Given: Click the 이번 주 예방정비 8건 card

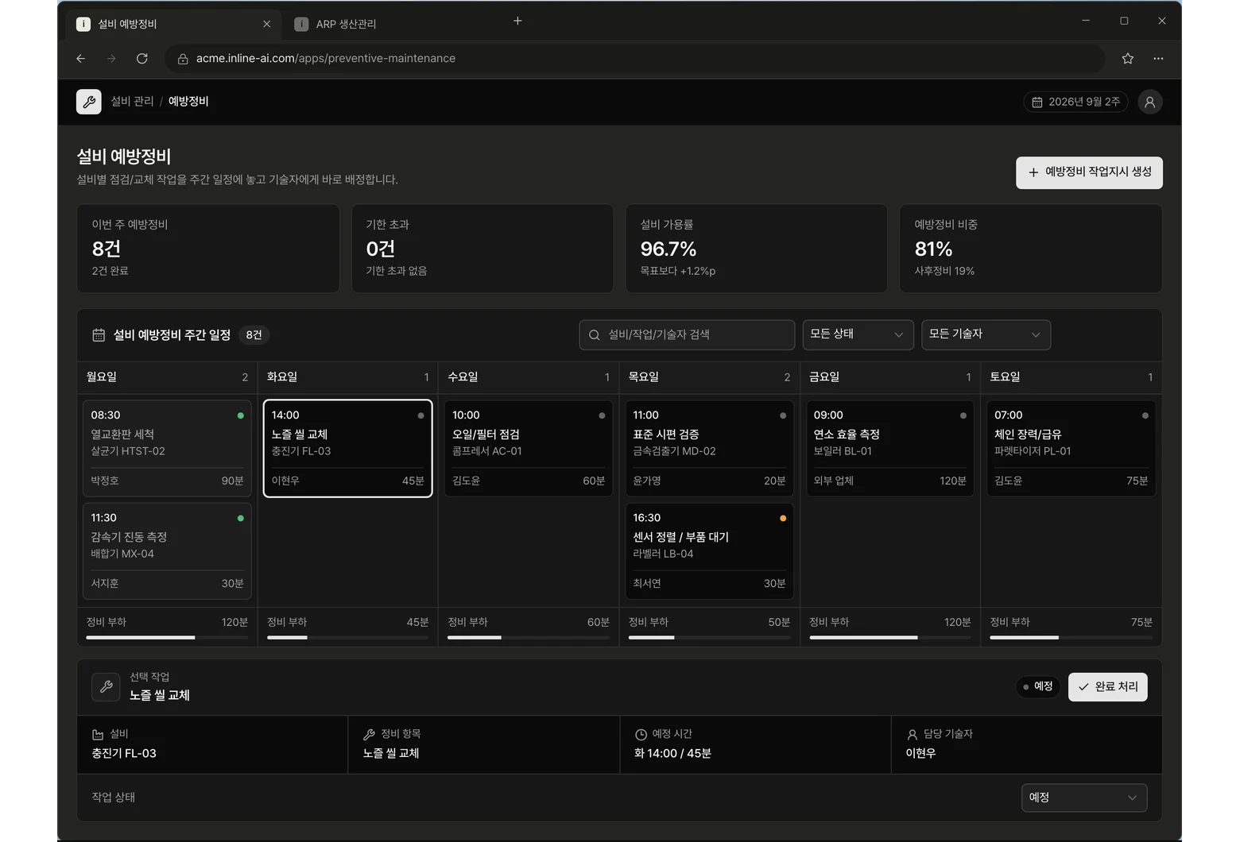Looking at the screenshot, I should [208, 249].
